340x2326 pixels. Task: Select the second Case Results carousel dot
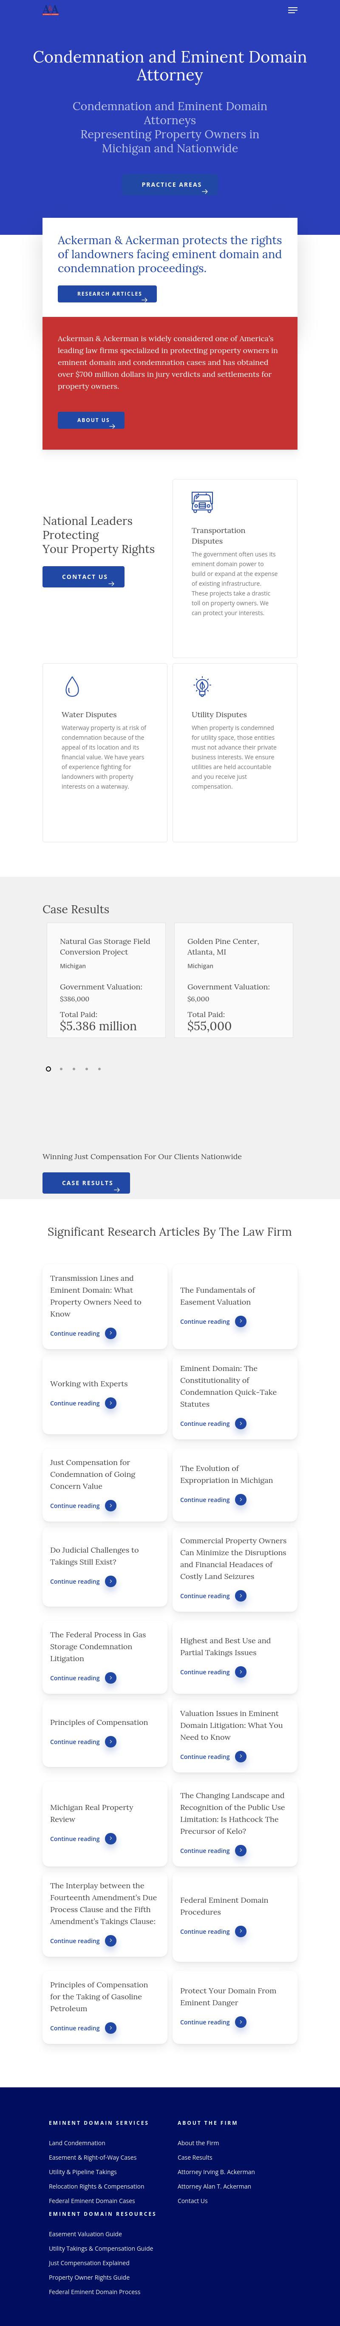pos(61,1069)
